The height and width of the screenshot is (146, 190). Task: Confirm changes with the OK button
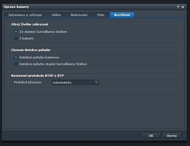(151, 136)
